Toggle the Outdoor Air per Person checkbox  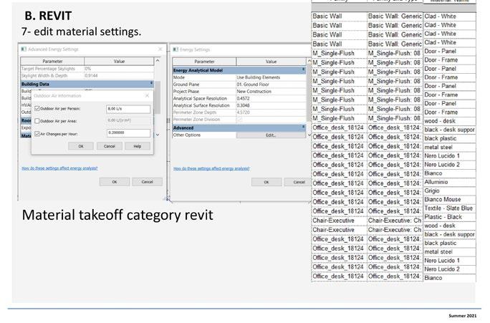click(x=37, y=108)
